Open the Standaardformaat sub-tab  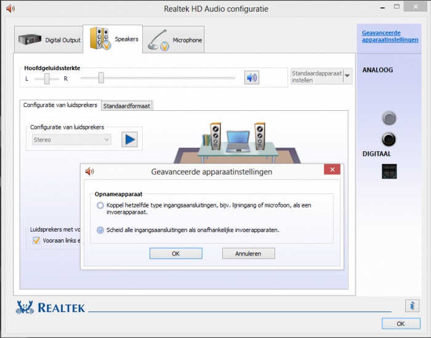(x=127, y=106)
